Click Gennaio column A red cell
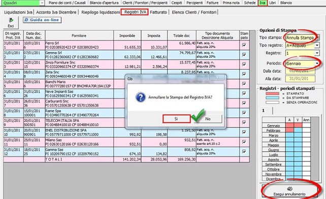The image size is (326, 199). [289, 125]
